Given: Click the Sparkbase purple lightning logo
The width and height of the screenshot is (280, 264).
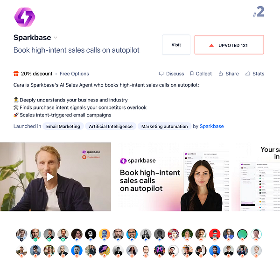Looking at the screenshot, I should click(25, 17).
